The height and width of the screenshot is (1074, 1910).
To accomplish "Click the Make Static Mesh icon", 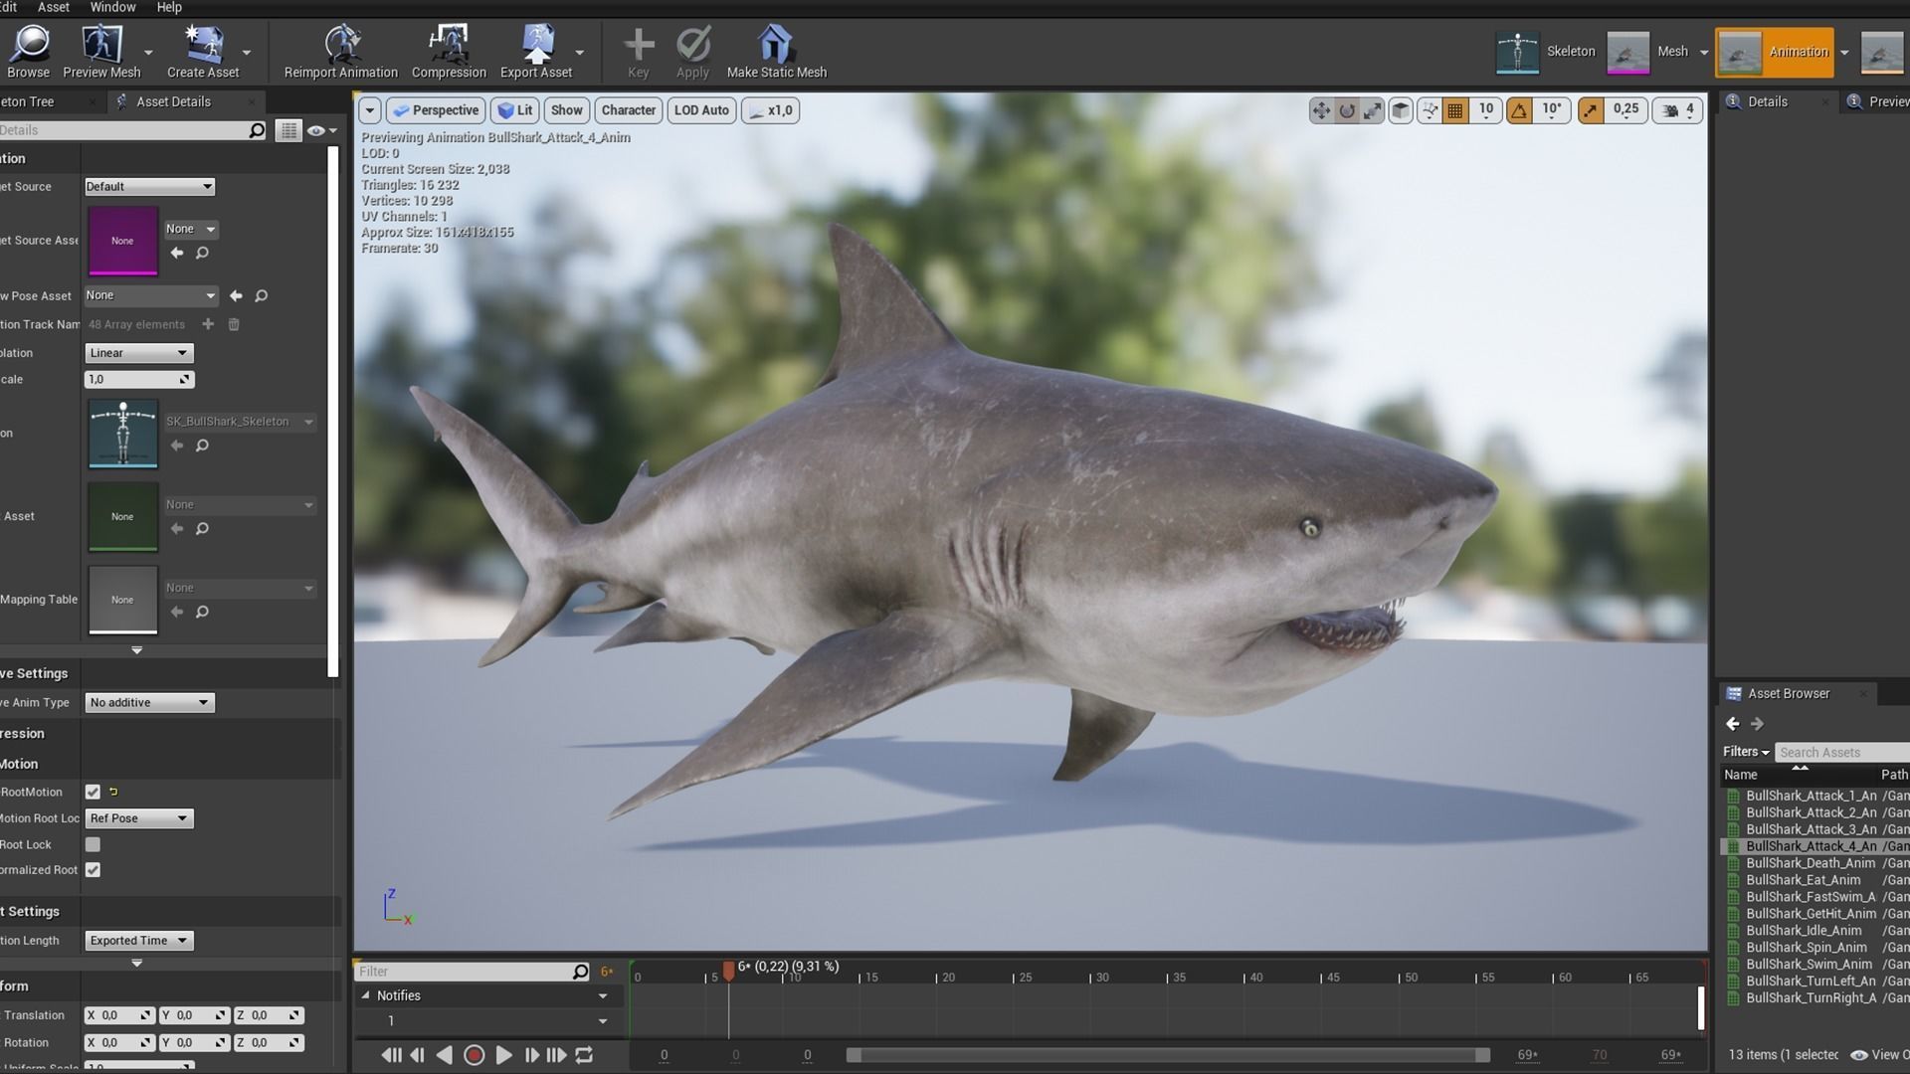I will tap(776, 45).
